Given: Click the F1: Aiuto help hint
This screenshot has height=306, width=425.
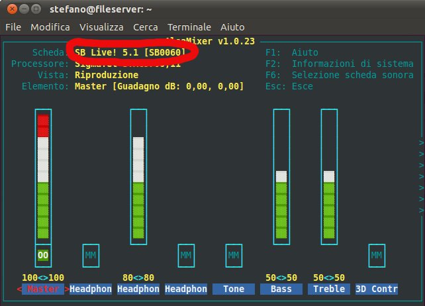Looking at the screenshot, I should tap(292, 52).
